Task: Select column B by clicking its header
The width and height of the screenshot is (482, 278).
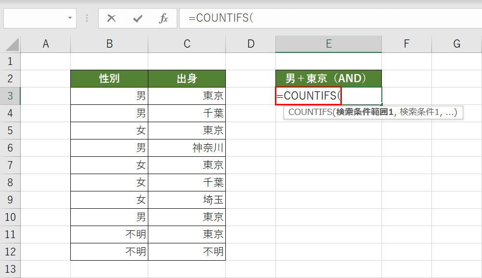Action: coord(109,44)
